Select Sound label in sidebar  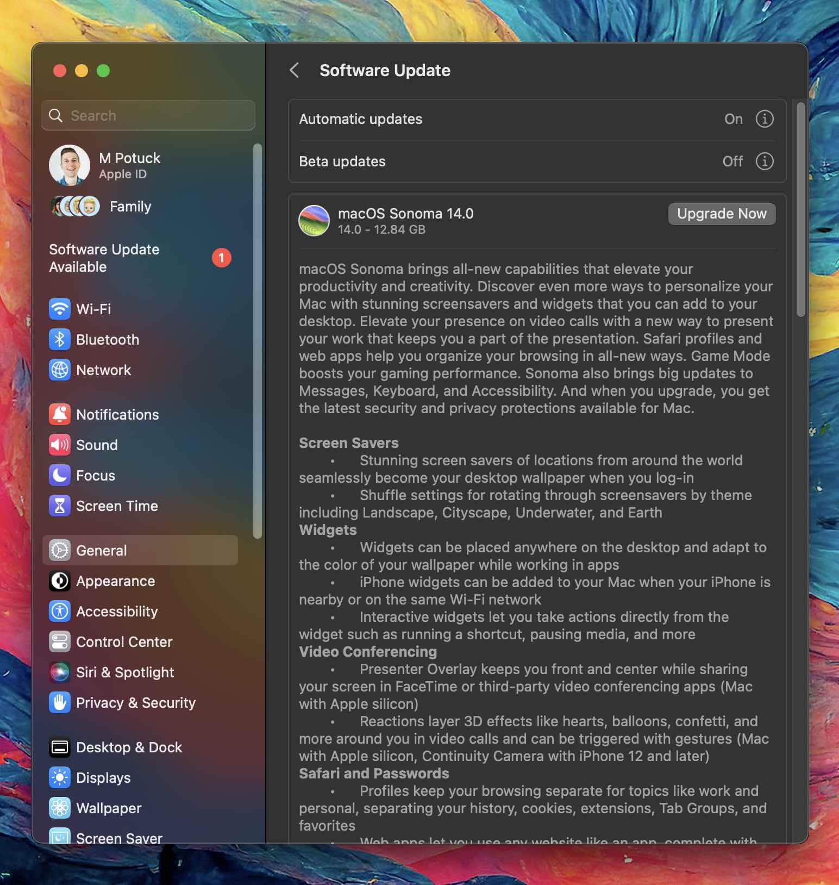(x=97, y=445)
